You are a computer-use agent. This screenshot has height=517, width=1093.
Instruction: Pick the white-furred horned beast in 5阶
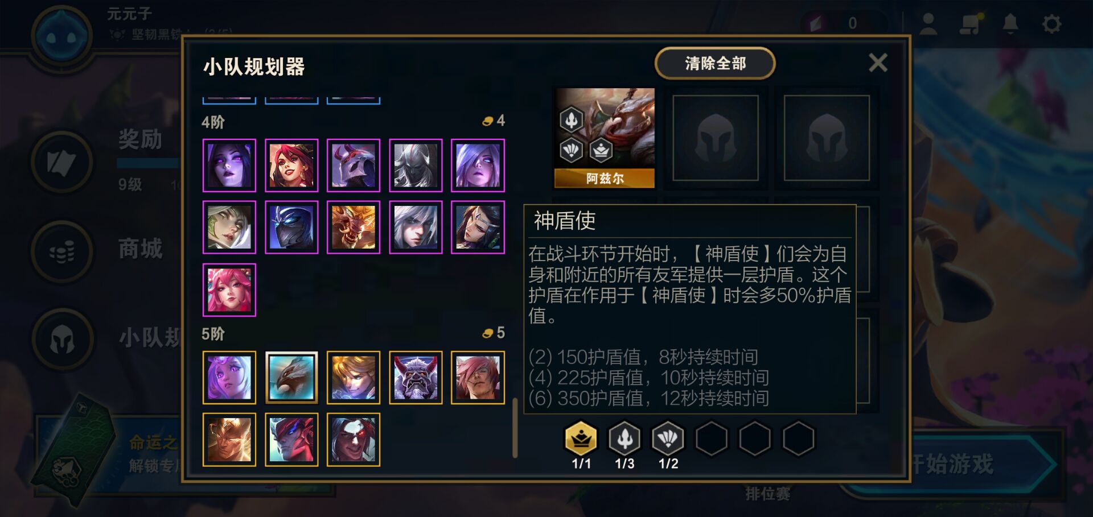tap(416, 378)
